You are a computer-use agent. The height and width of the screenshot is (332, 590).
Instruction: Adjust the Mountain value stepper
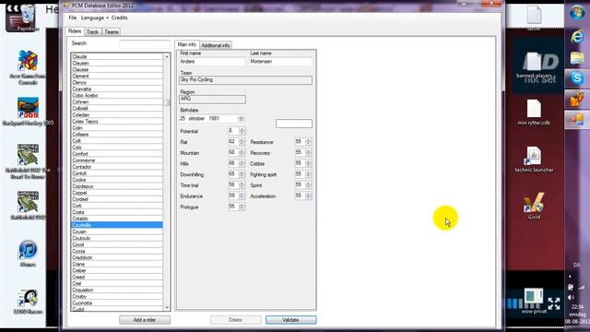pos(242,153)
